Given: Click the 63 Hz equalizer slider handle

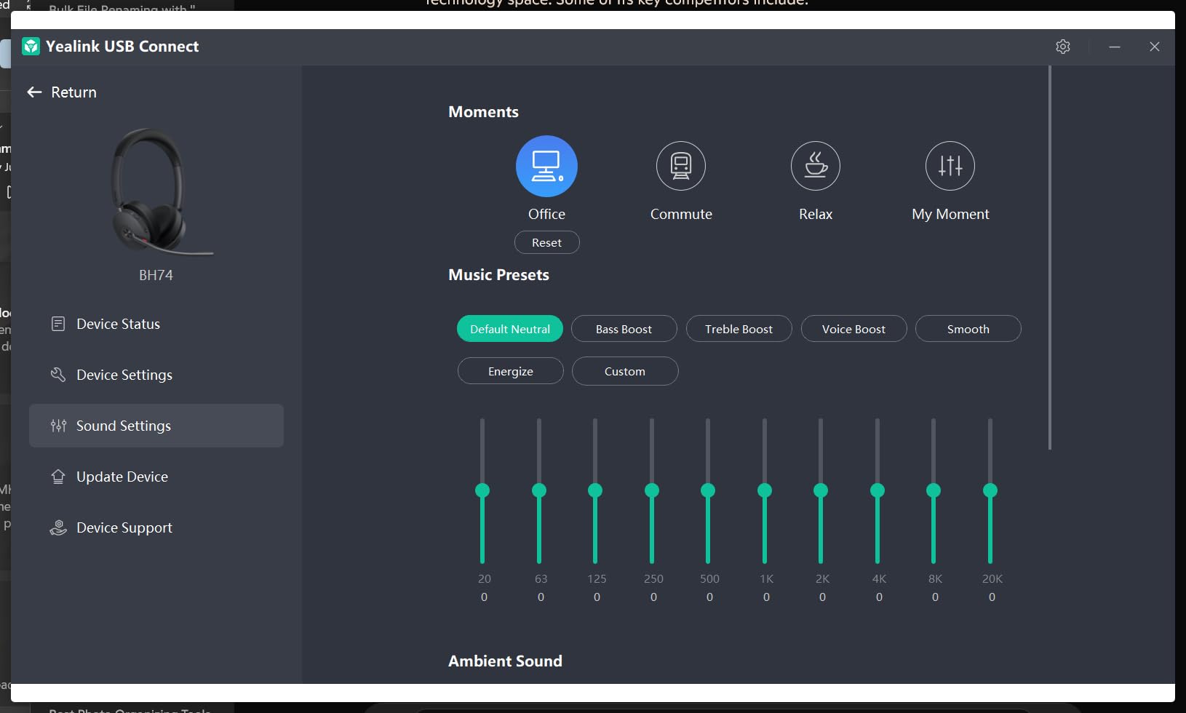Looking at the screenshot, I should pos(539,490).
